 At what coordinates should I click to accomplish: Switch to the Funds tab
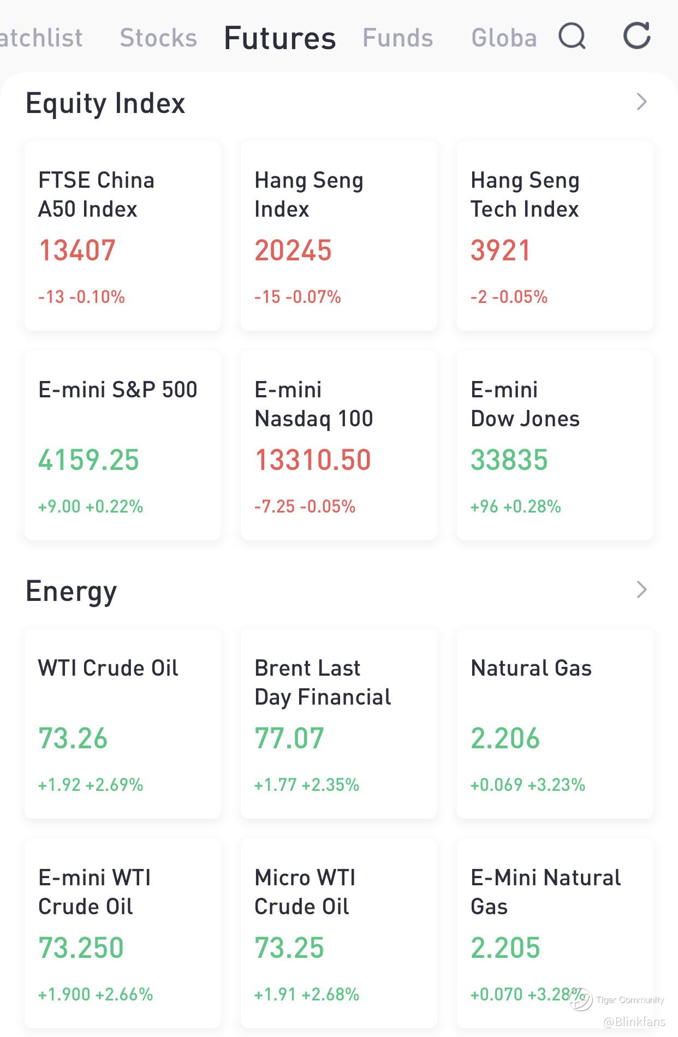[397, 38]
